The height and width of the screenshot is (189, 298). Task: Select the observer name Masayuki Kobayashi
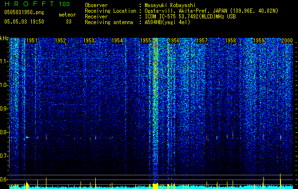170,5
